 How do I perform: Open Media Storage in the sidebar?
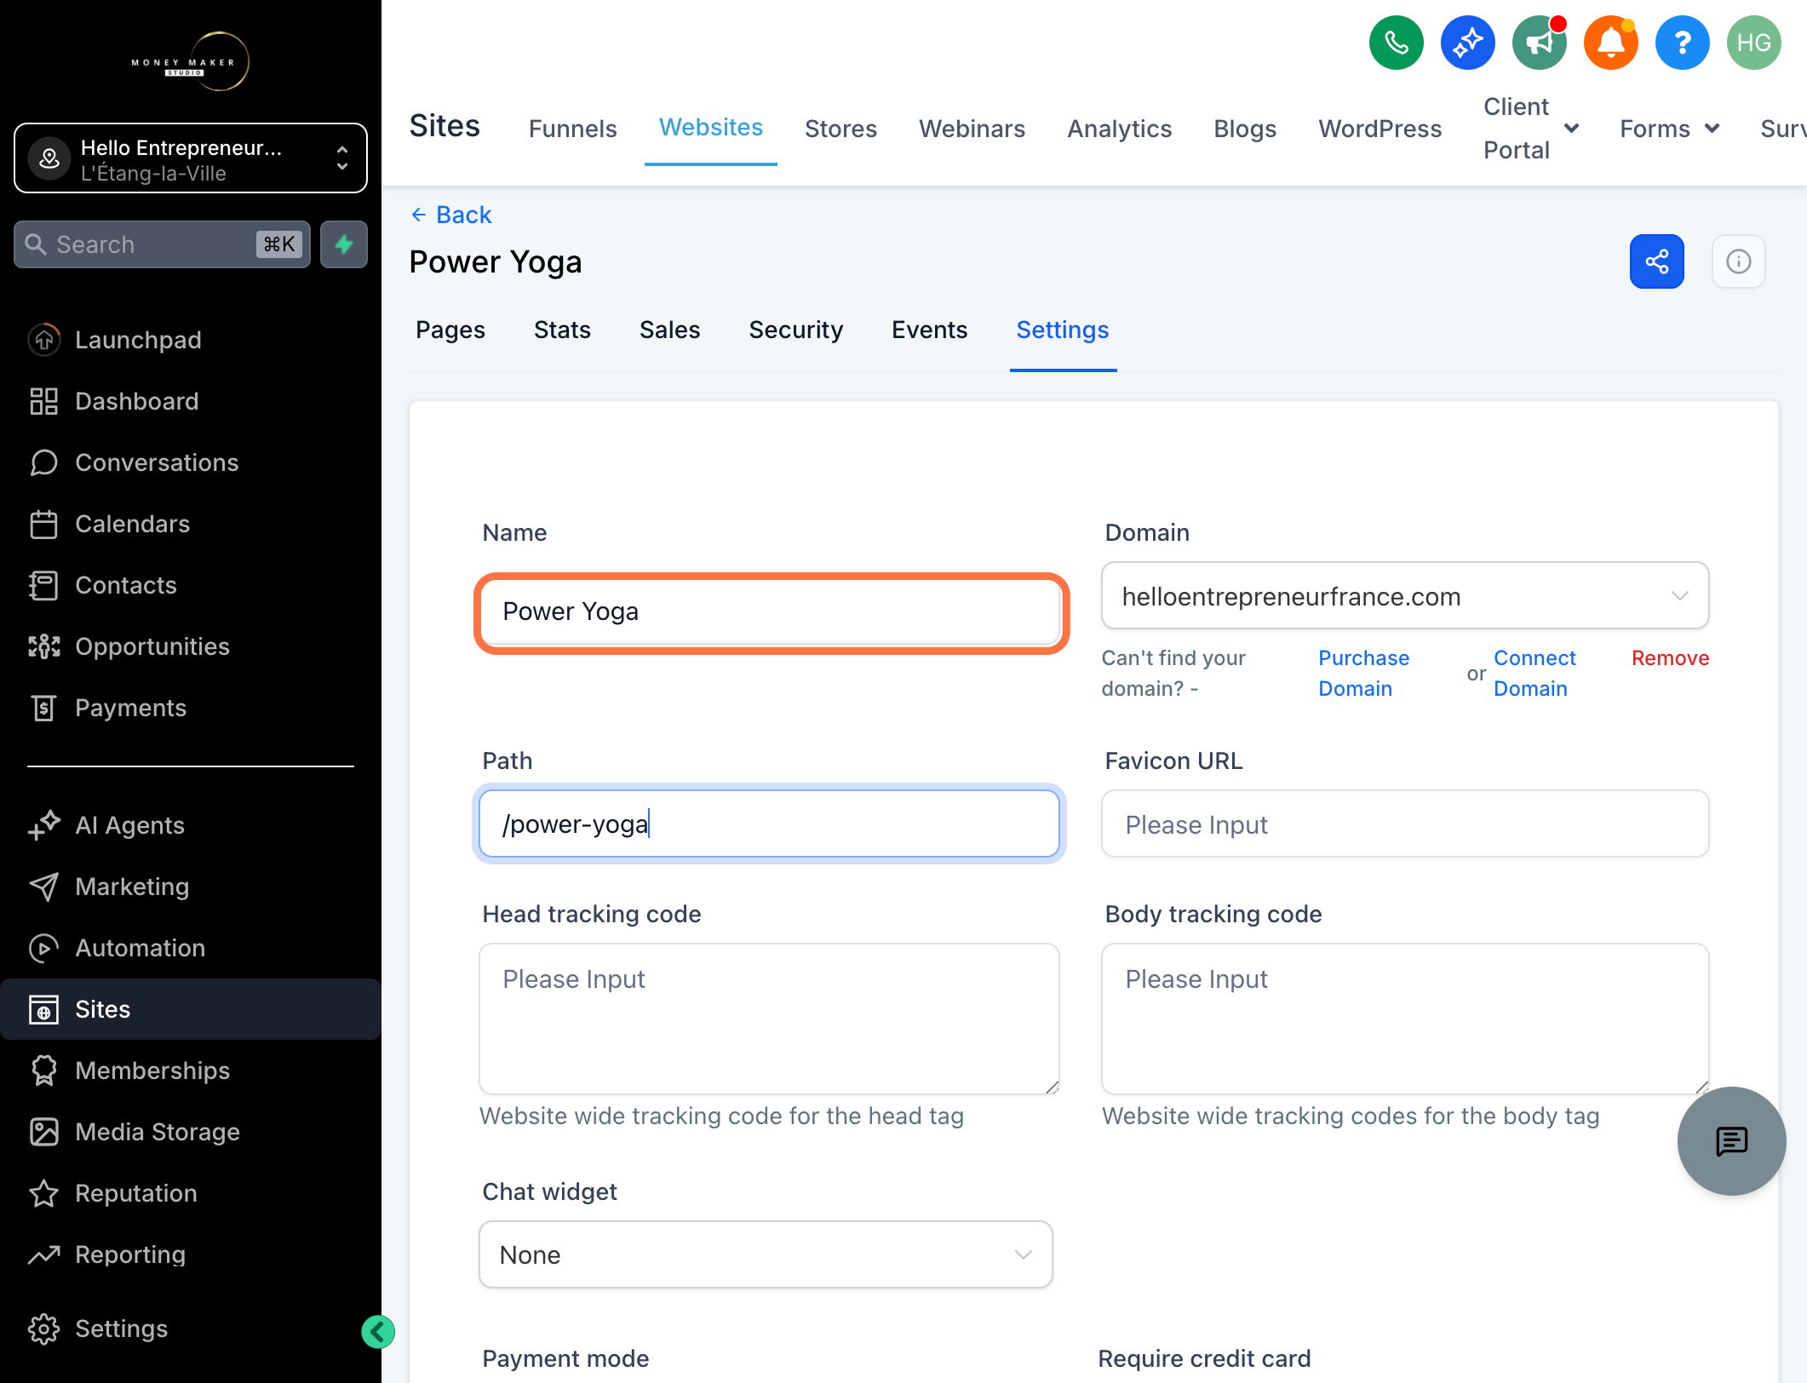[x=191, y=1132]
